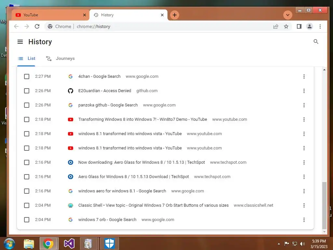Screen dimensions: 333x250
Task: Open windows 7 orb - Google Search link
Action: (x=107, y=220)
